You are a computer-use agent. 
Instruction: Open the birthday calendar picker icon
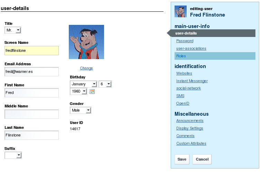(x=92, y=92)
